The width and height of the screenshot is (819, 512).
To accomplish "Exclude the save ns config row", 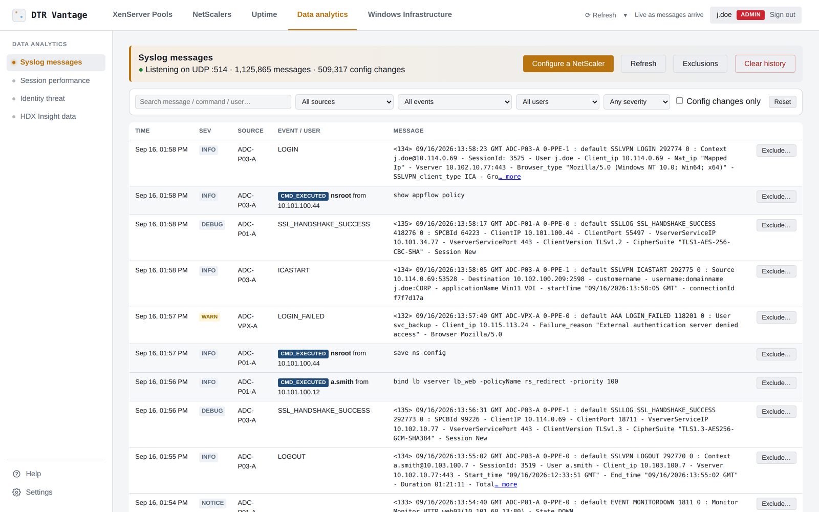I will pyautogui.click(x=776, y=354).
